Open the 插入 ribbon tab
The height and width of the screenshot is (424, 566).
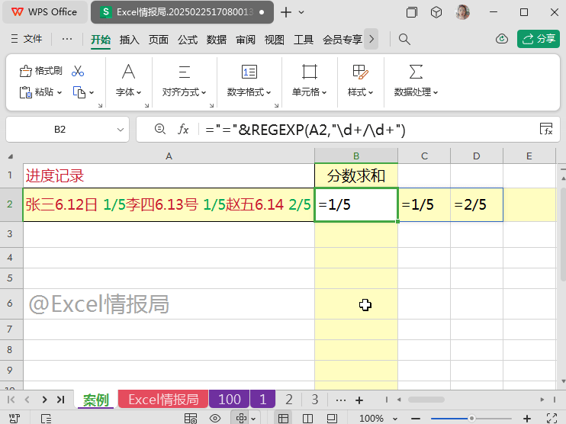pyautogui.click(x=130, y=40)
